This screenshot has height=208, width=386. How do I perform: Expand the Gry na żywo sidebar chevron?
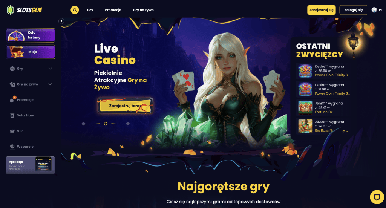[x=50, y=84]
